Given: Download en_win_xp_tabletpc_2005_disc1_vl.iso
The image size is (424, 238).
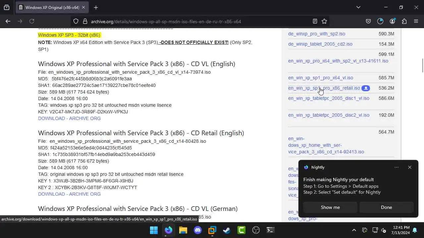Looking at the screenshot, I should click(x=329, y=98).
